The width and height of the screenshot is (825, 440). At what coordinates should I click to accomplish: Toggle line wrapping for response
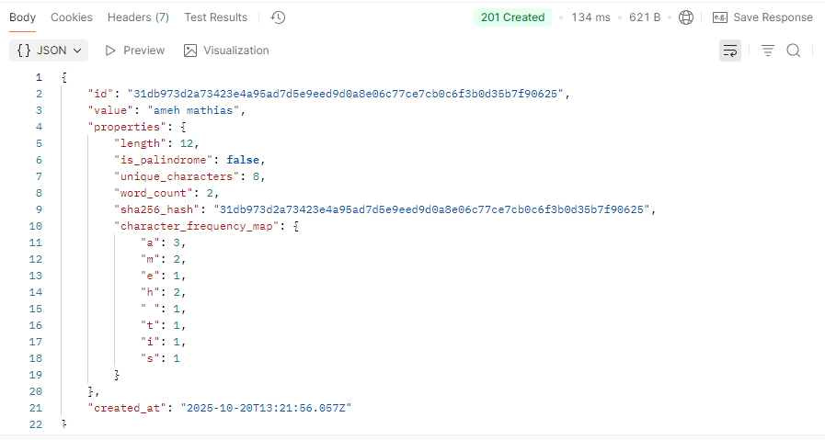coord(730,51)
